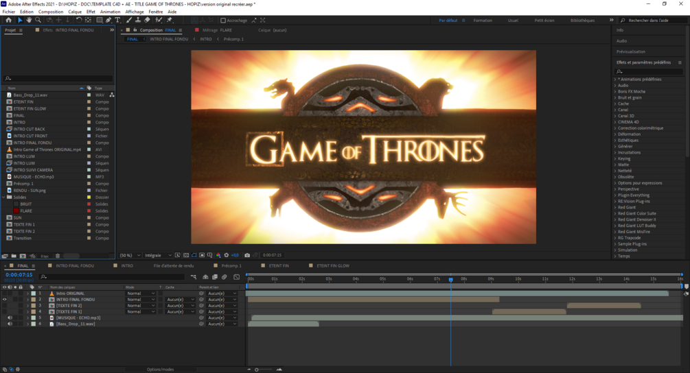This screenshot has height=373, width=690.
Task: Open the Composition menu
Action: coord(51,12)
